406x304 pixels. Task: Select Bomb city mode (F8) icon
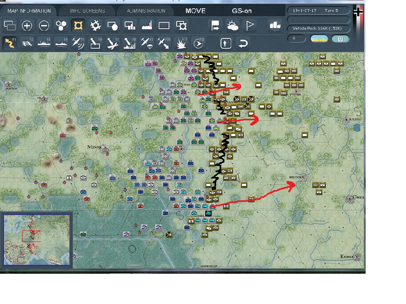129,43
